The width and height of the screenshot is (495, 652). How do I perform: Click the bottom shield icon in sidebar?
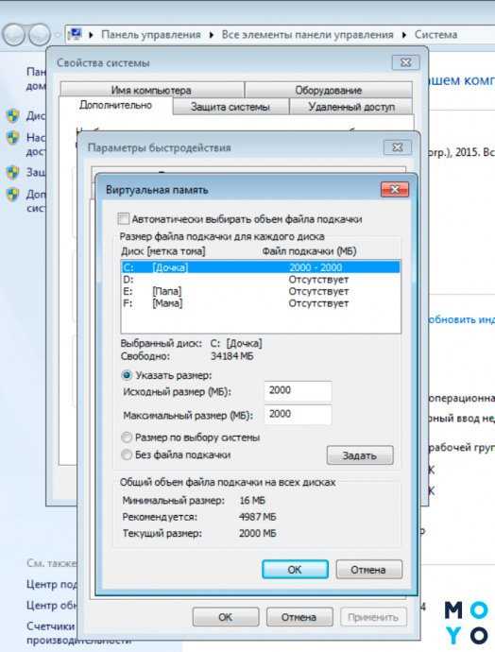point(13,195)
